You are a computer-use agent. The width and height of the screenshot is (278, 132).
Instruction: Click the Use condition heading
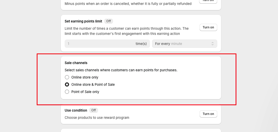[x=76, y=110]
